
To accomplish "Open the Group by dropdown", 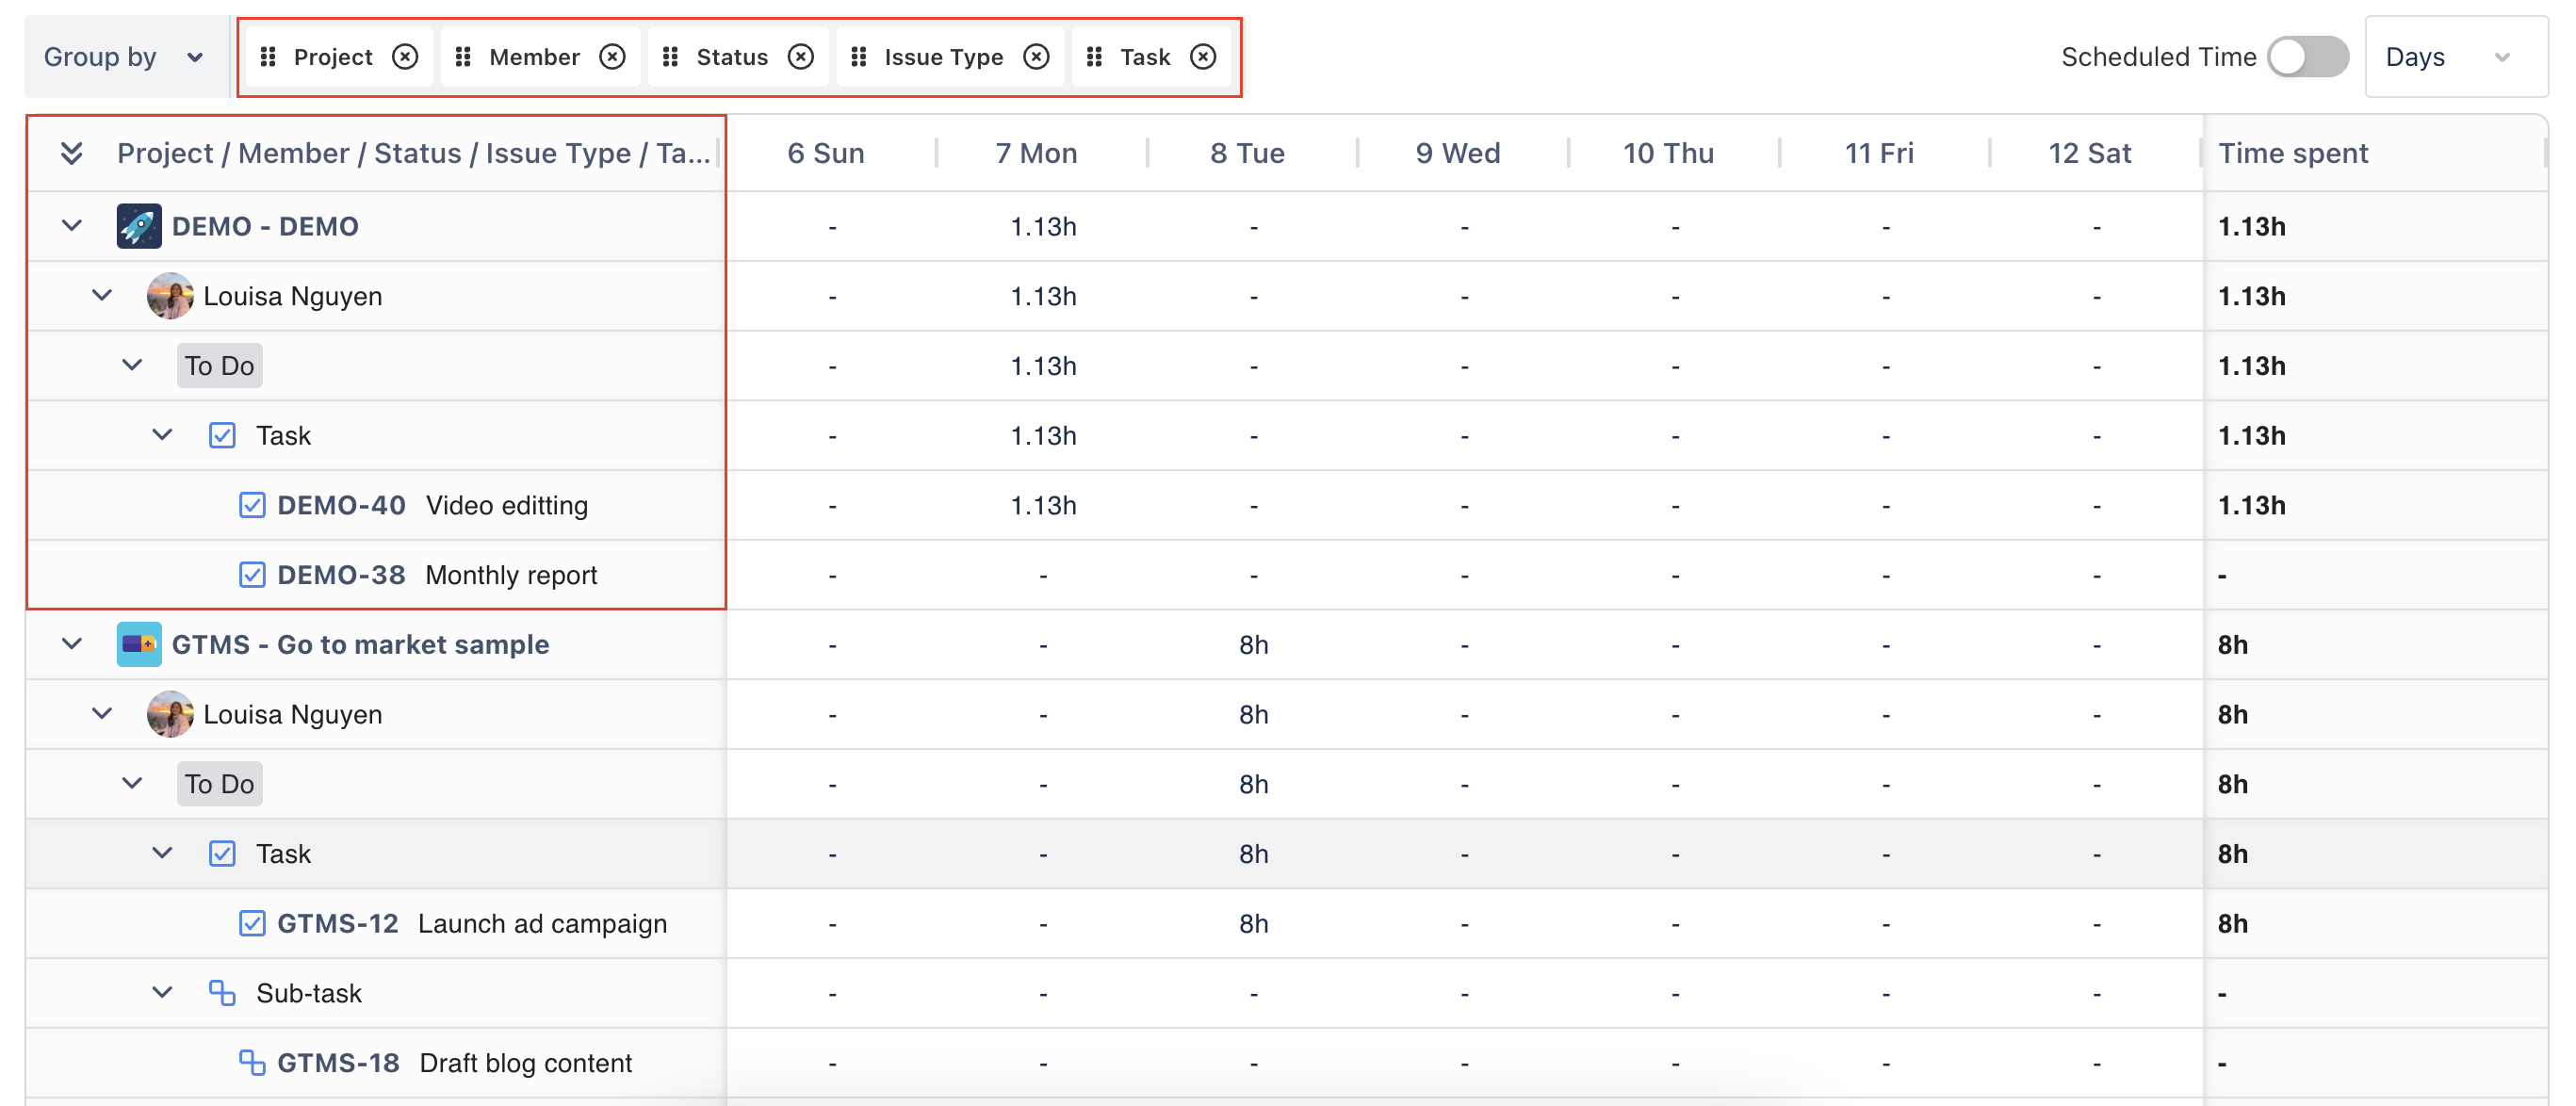I will click(x=122, y=57).
